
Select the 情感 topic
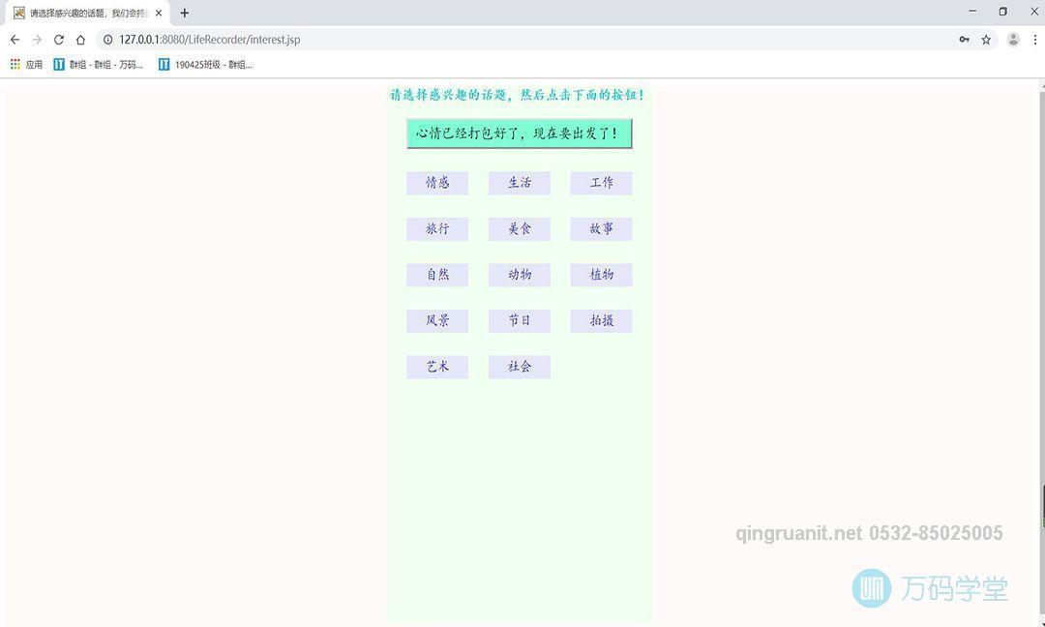pos(436,183)
